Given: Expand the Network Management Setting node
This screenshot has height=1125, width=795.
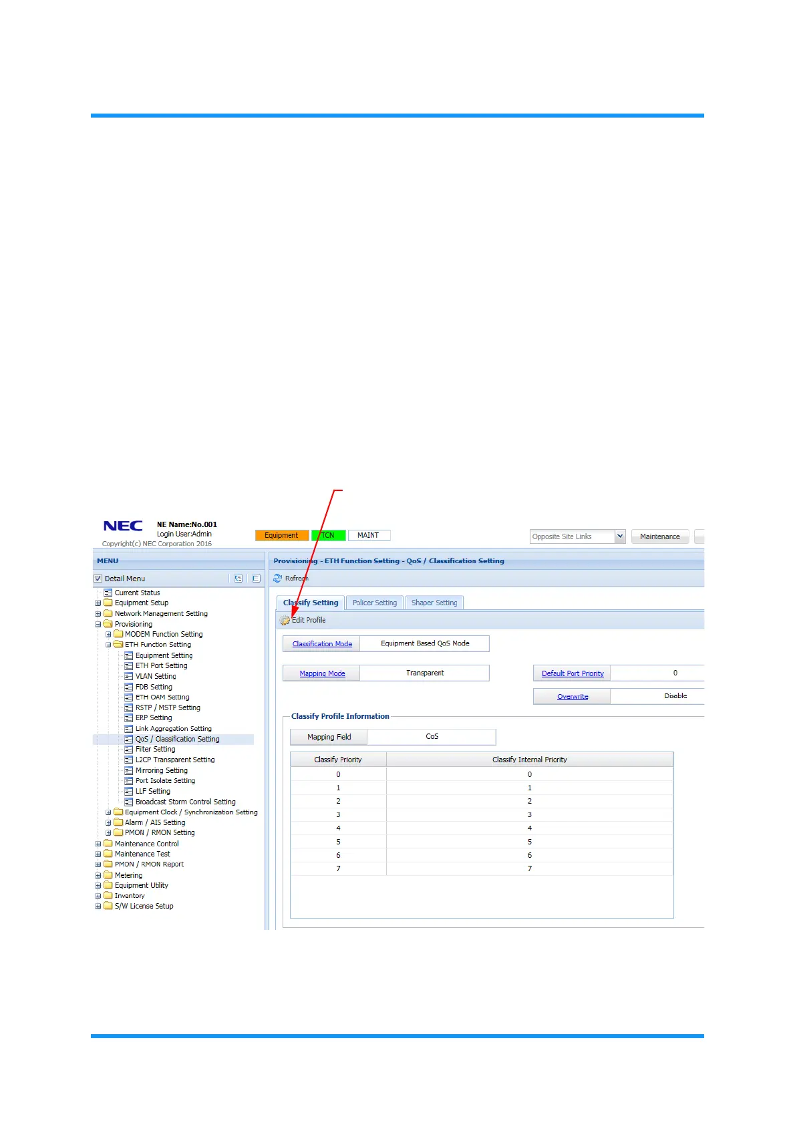Looking at the screenshot, I should 98,614.
